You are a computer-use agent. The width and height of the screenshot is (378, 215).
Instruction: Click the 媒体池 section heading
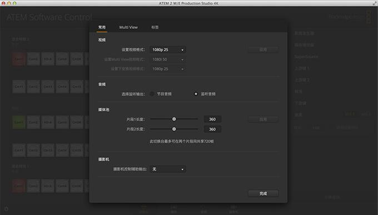103,109
